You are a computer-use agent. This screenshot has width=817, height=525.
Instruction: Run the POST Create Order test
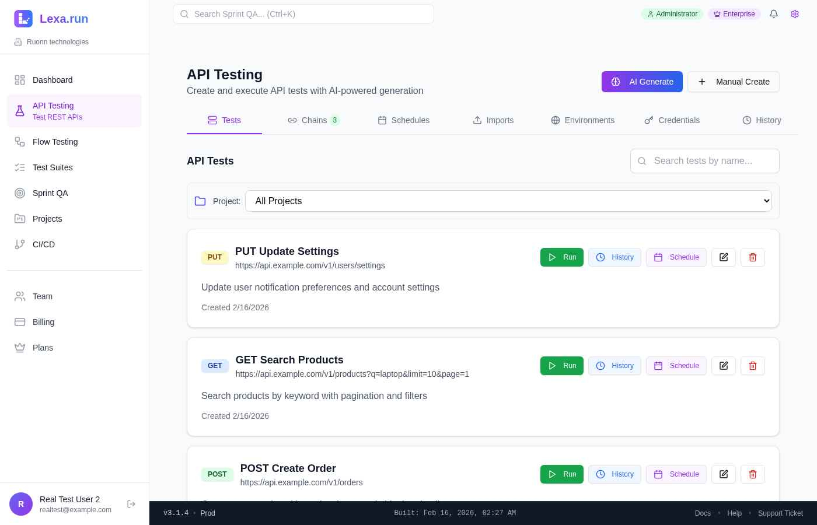[x=562, y=474]
